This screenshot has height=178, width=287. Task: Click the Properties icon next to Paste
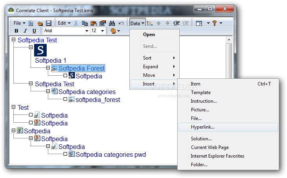click(x=102, y=23)
